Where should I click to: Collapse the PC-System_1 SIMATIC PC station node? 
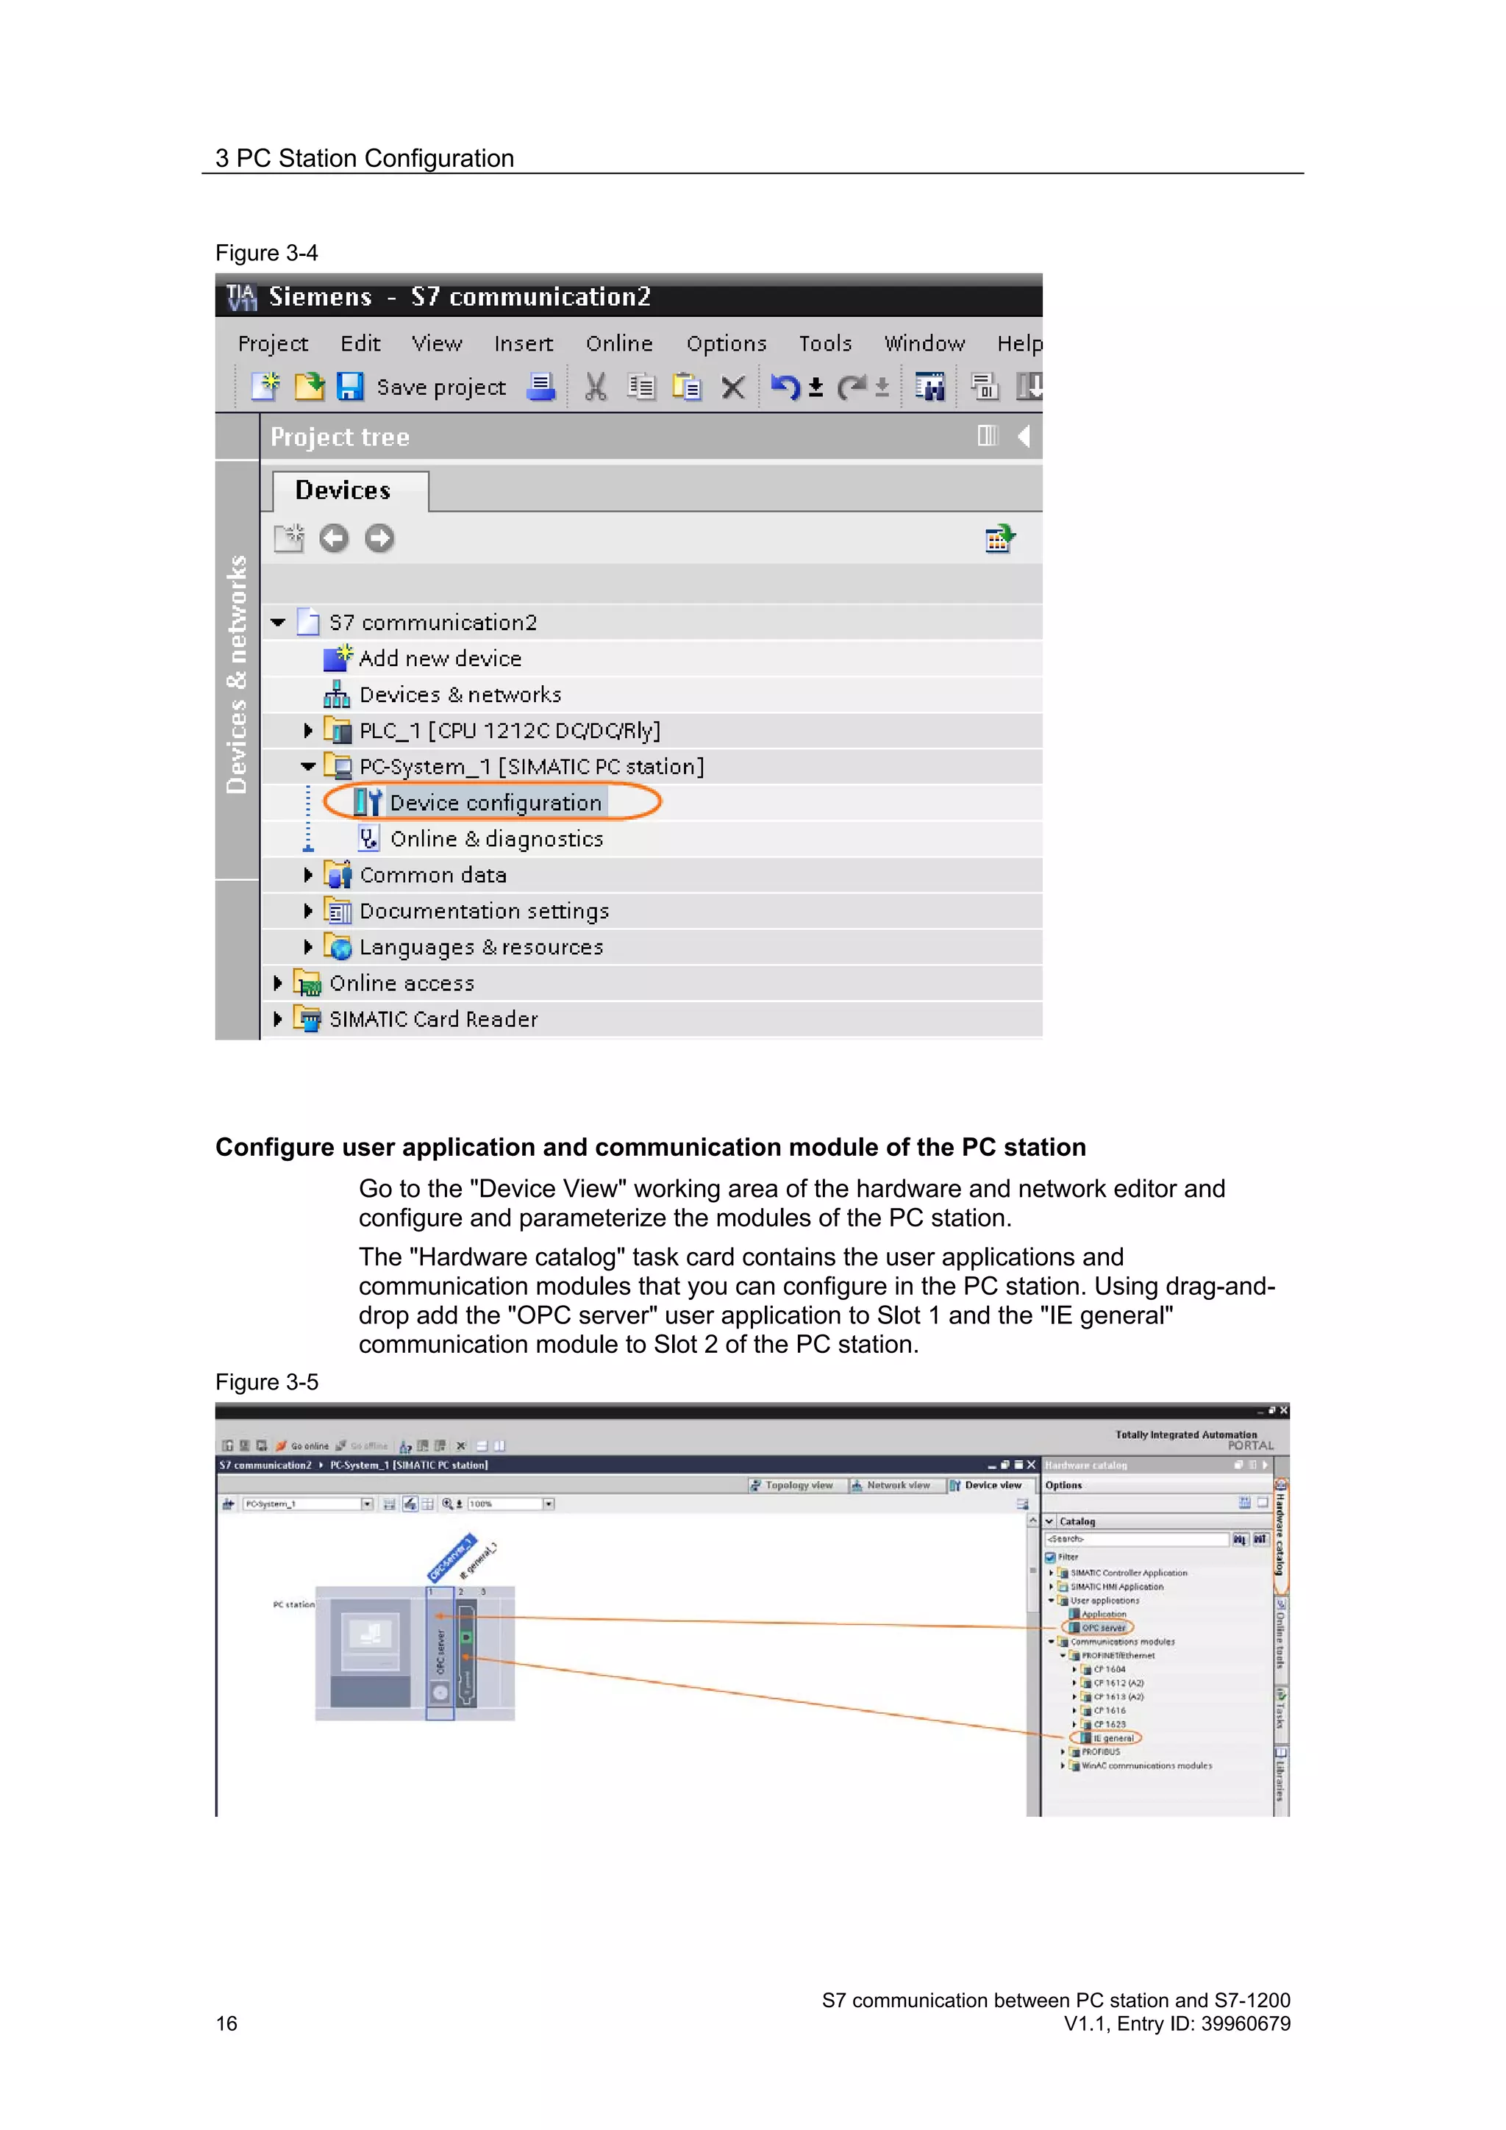[308, 767]
